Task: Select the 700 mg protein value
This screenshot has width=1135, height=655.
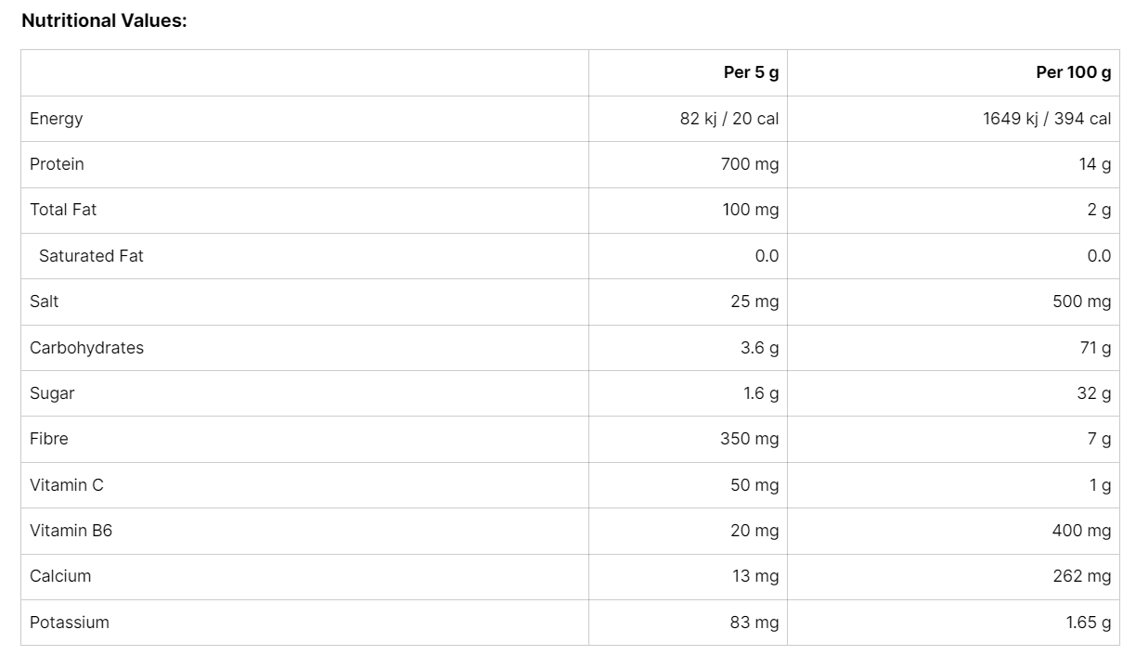Action: pos(750,164)
